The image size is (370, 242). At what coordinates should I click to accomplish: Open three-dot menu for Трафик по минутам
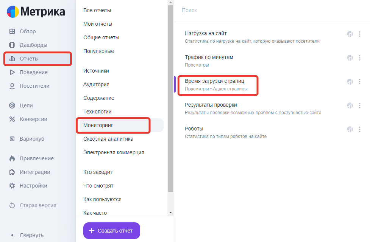coord(360,58)
